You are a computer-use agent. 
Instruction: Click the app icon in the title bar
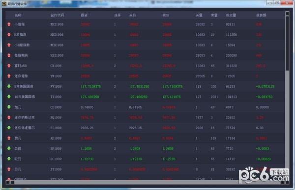click(x=4, y=3)
